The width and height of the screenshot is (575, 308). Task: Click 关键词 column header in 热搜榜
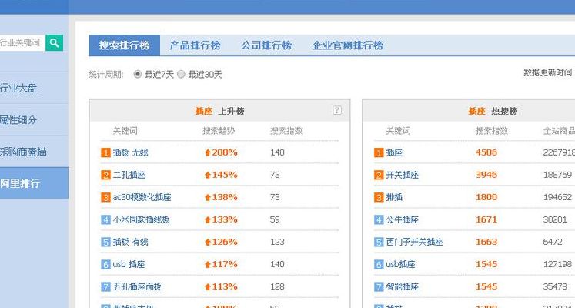click(398, 131)
